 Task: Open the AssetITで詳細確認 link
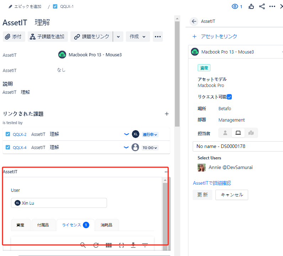point(212,183)
